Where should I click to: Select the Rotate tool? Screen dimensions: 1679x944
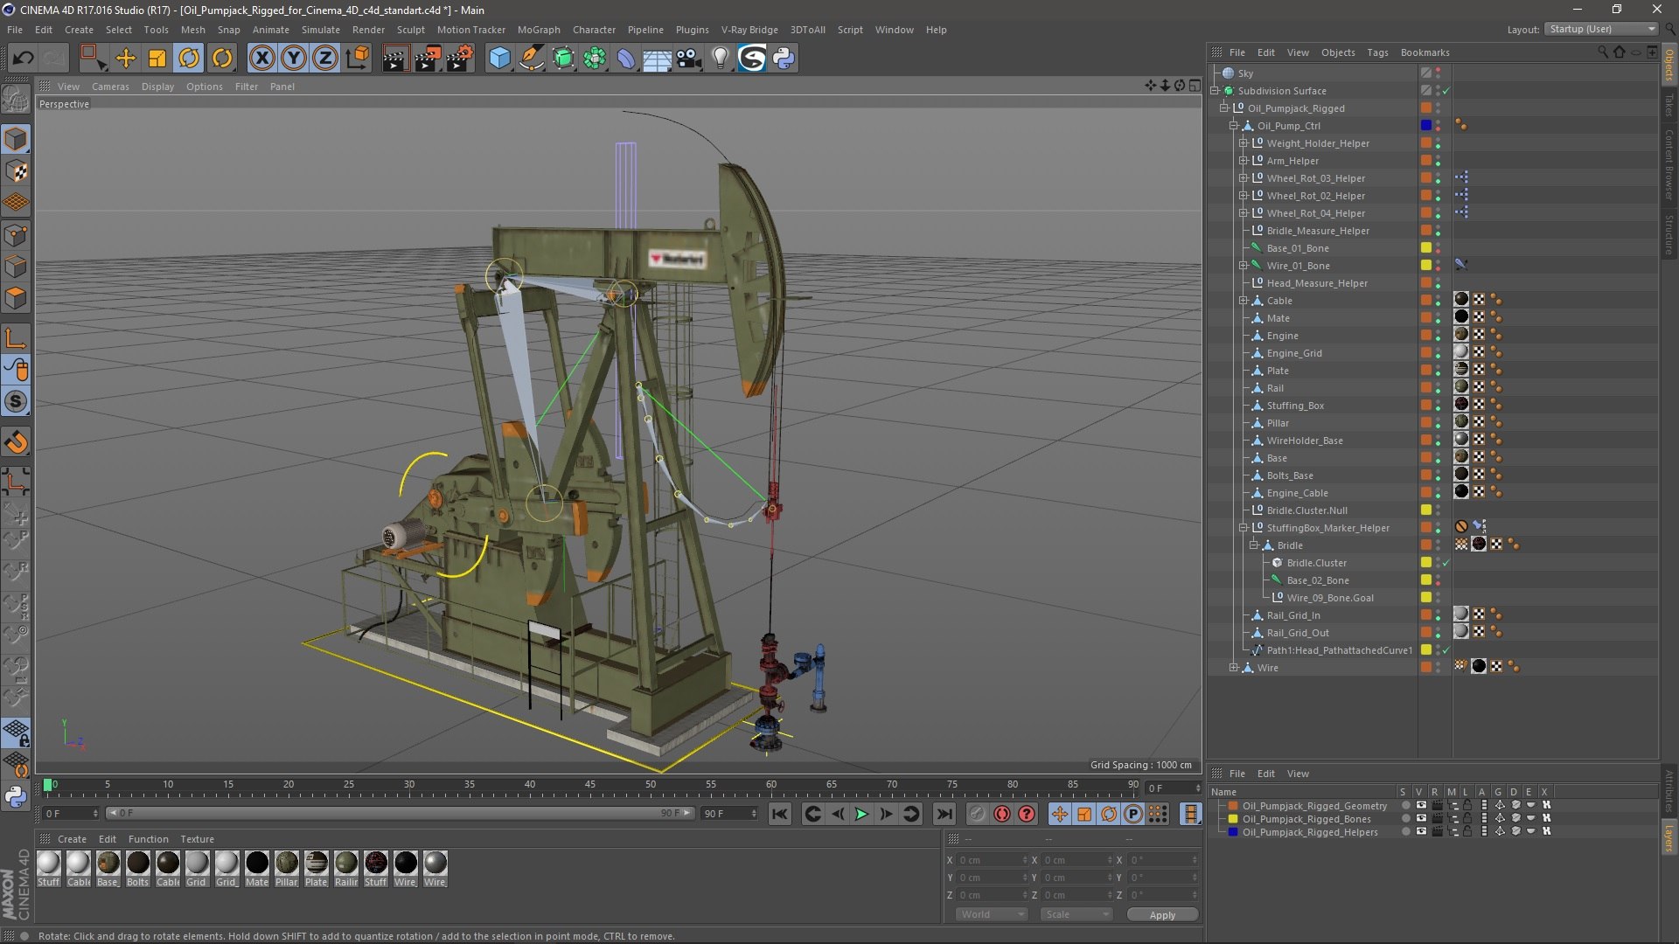click(189, 59)
